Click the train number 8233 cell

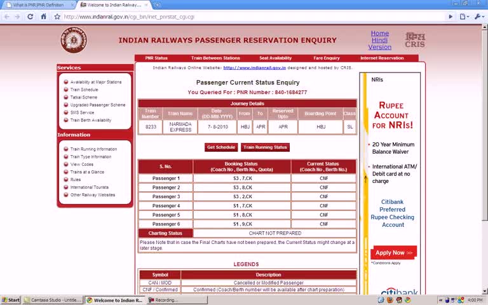151,127
